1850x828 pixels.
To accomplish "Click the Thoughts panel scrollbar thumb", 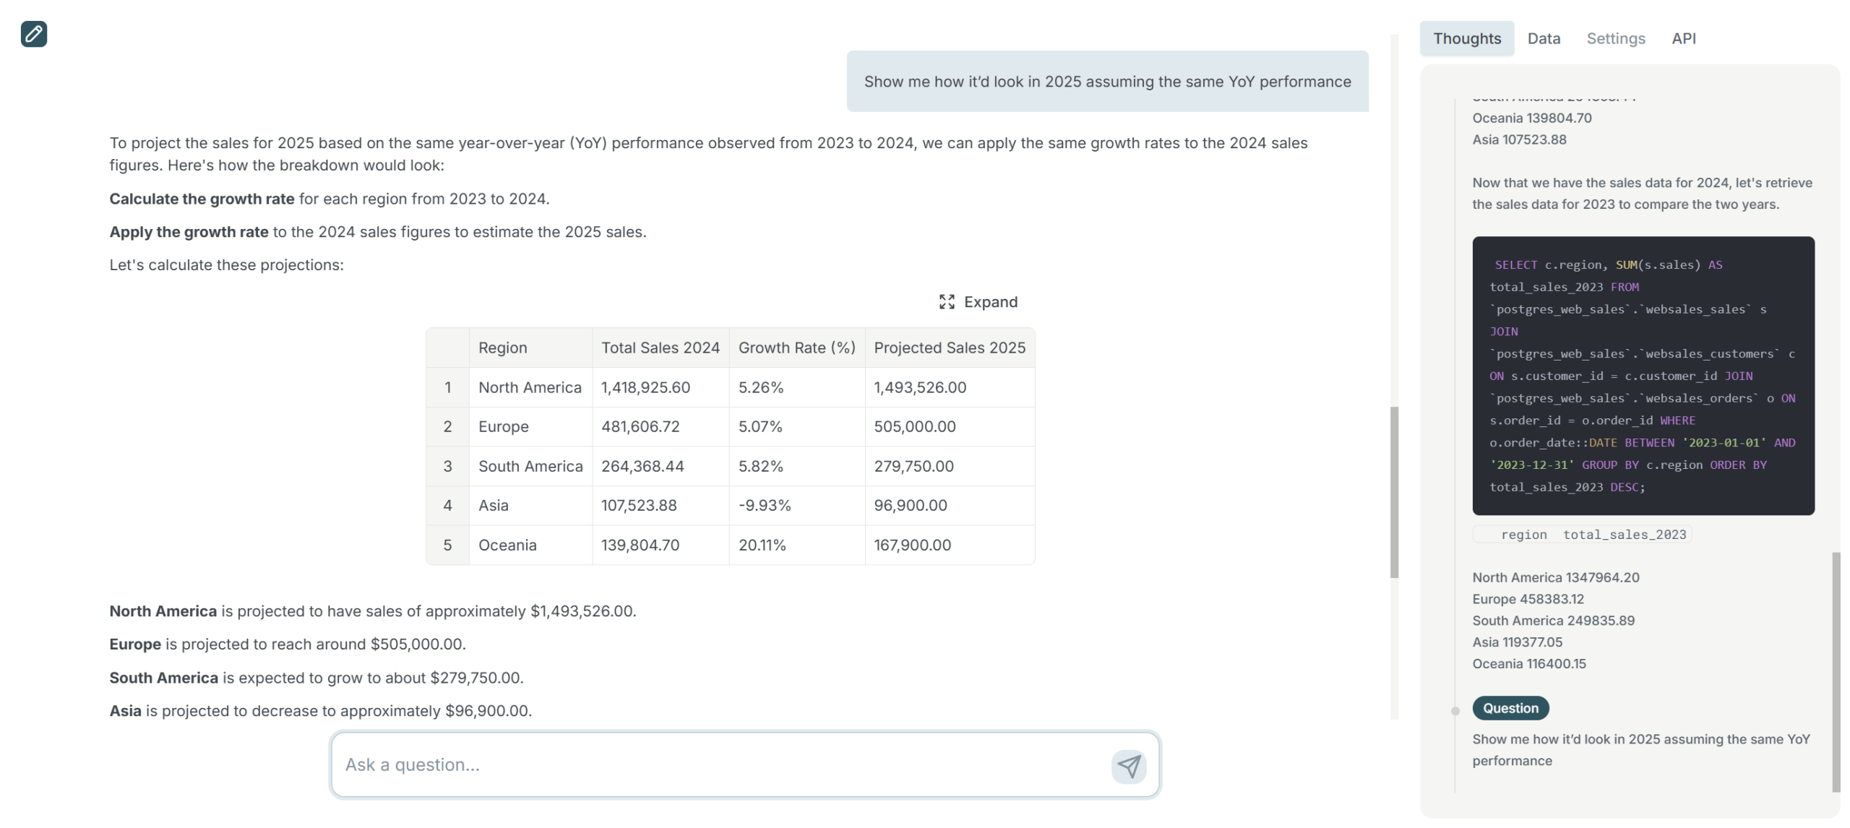I will click(x=1835, y=672).
